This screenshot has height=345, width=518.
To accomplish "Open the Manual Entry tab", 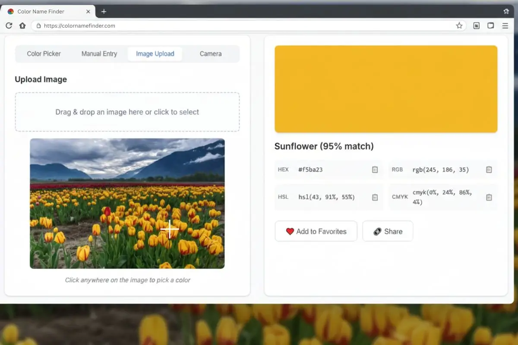I will tap(99, 54).
